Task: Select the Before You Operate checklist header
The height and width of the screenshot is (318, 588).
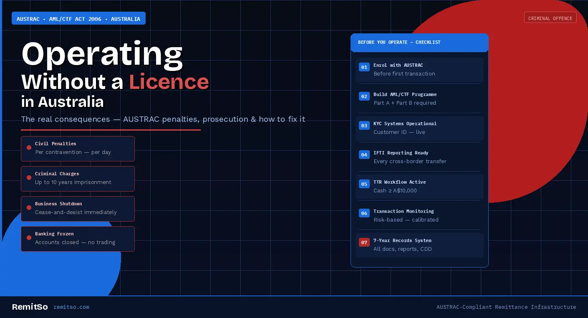Action: (419, 43)
